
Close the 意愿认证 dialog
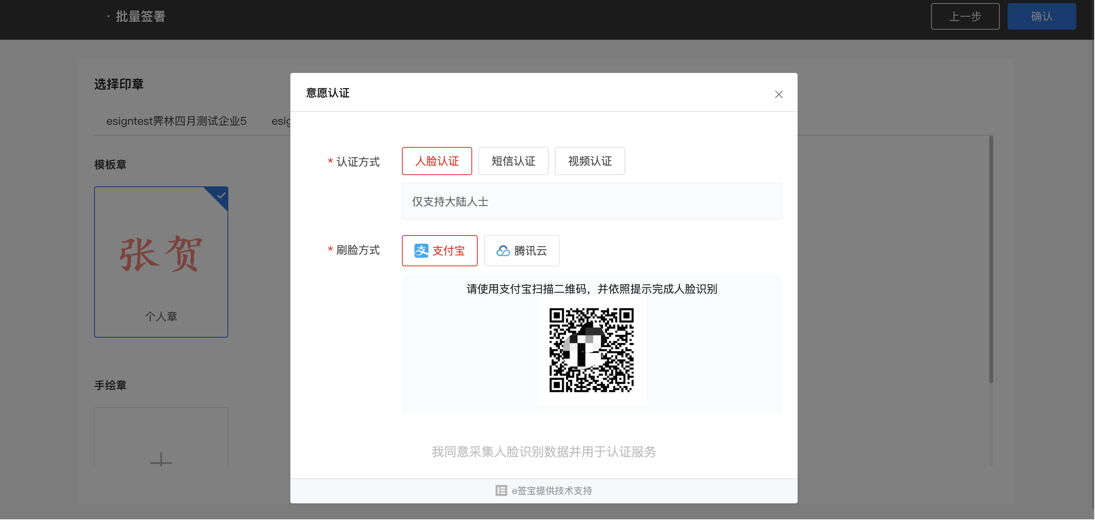(778, 94)
